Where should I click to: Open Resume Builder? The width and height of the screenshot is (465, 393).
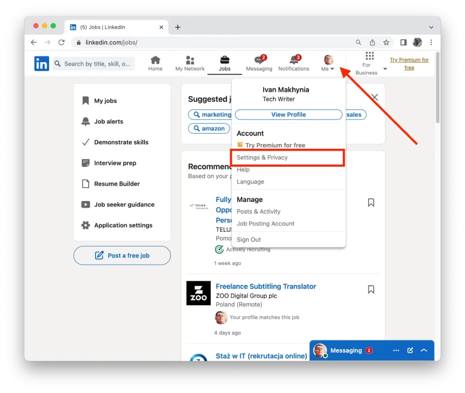(x=111, y=184)
